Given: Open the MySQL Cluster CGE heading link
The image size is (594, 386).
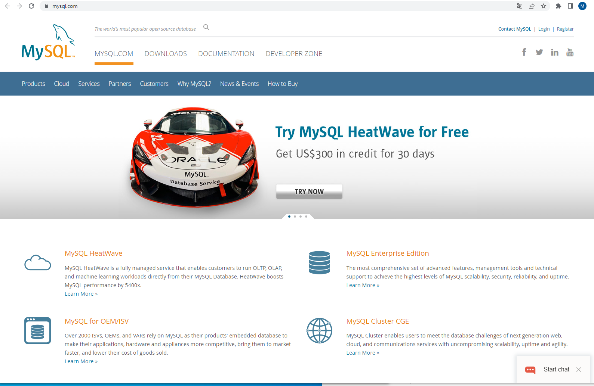Looking at the screenshot, I should [x=378, y=321].
